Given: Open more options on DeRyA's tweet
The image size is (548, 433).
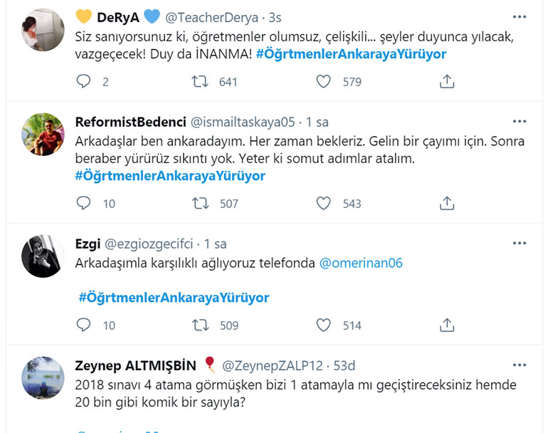Looking at the screenshot, I should 519,15.
